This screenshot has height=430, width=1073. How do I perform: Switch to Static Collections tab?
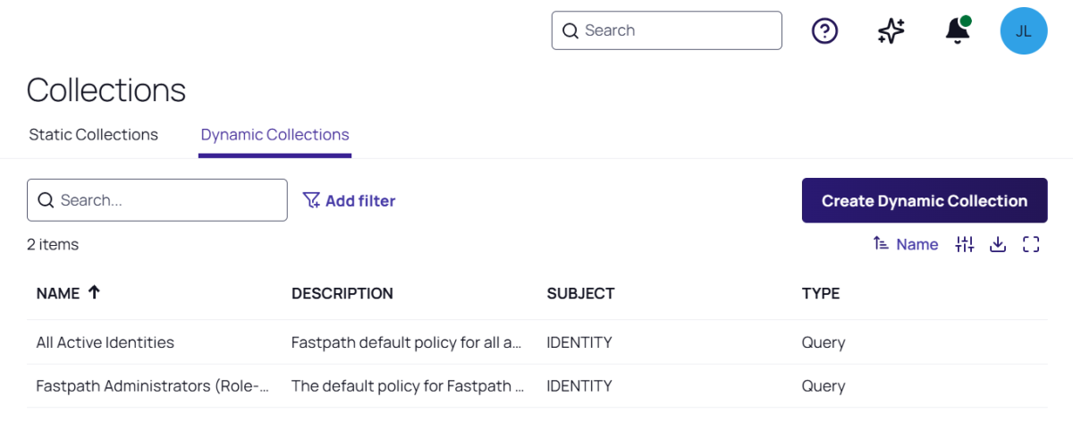click(x=93, y=135)
